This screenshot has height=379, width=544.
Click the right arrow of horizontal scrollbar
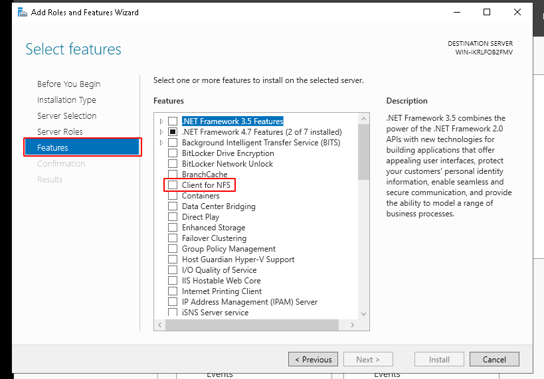353,325
